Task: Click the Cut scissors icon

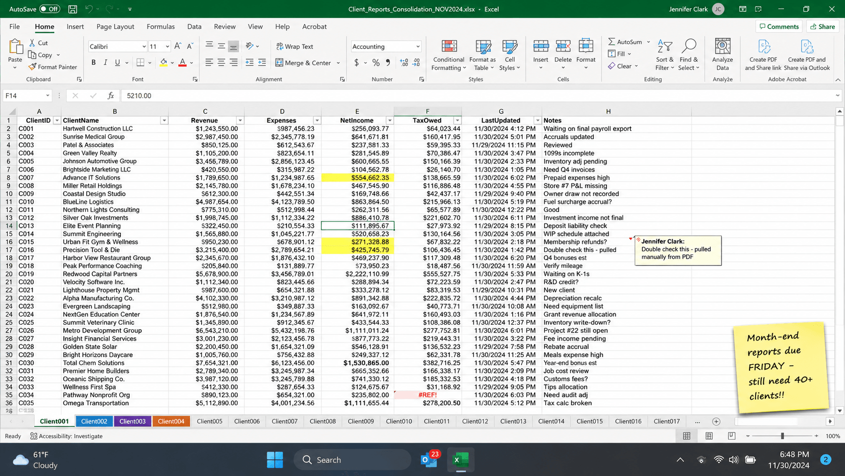Action: [32, 43]
